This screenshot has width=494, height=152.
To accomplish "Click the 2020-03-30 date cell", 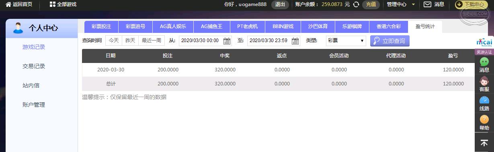I will point(111,70).
